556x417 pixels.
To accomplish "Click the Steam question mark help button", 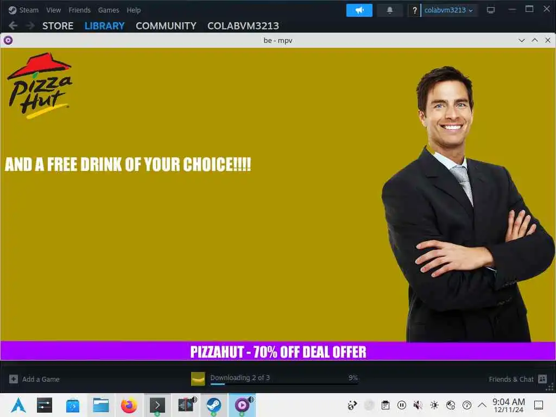I will pos(414,10).
